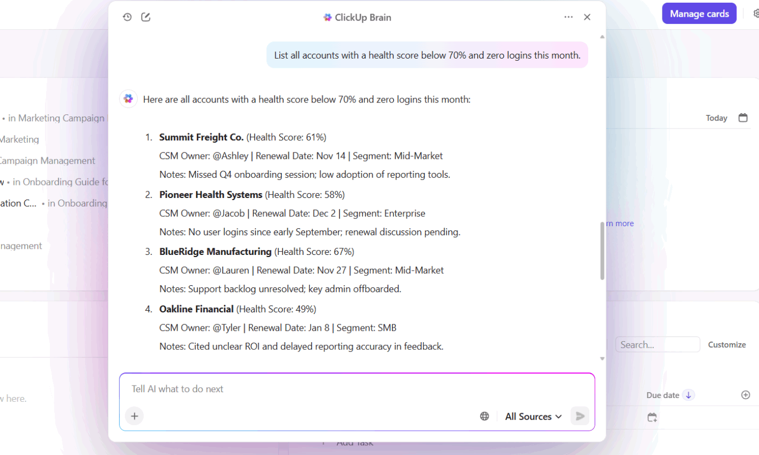This screenshot has width=759, height=455.
Task: Add an attachment with the plus button
Action: (134, 416)
